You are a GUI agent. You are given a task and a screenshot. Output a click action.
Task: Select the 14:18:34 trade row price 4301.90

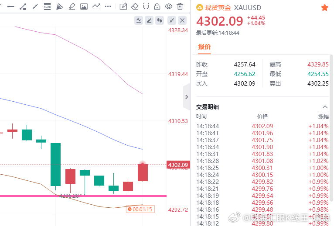click(262, 147)
